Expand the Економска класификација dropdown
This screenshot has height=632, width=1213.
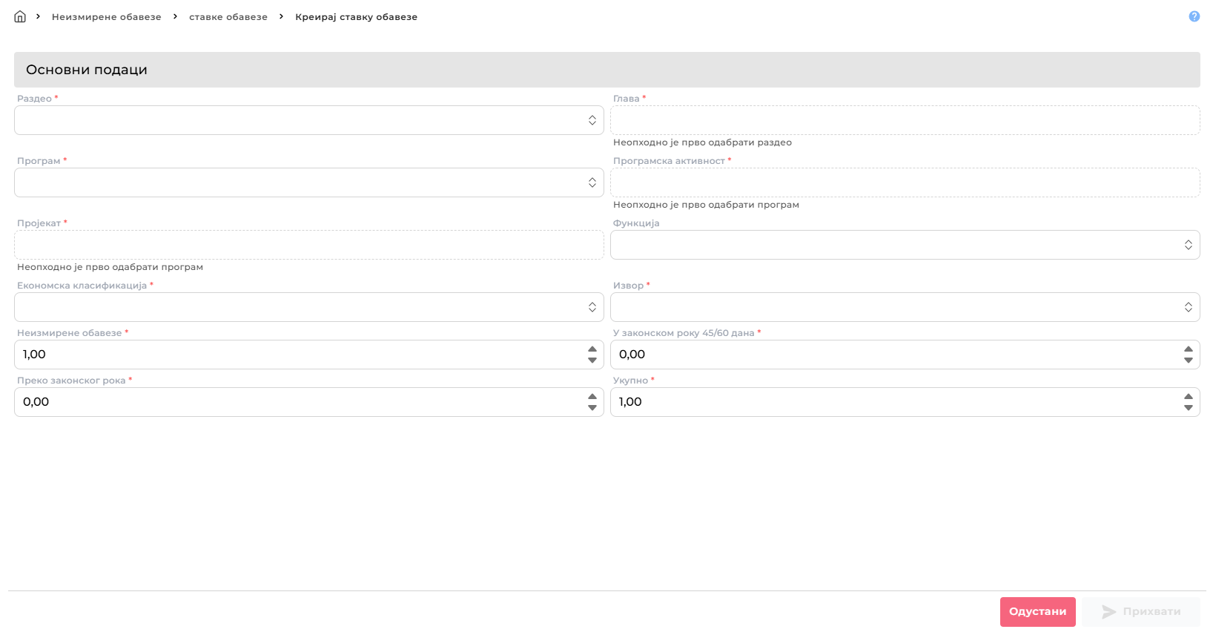pyautogui.click(x=309, y=307)
